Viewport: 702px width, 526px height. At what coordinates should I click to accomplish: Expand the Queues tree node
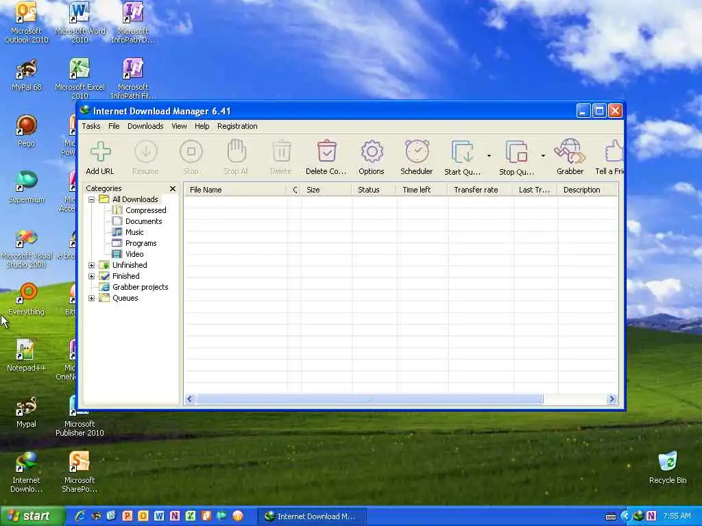pos(91,299)
